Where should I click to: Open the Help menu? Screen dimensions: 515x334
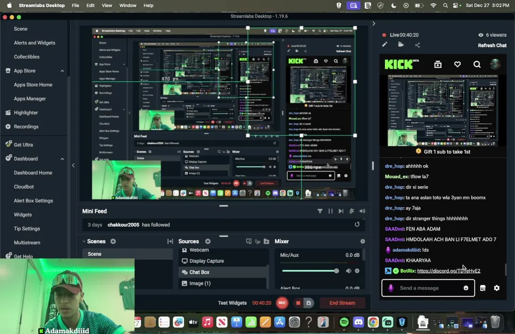click(x=148, y=5)
